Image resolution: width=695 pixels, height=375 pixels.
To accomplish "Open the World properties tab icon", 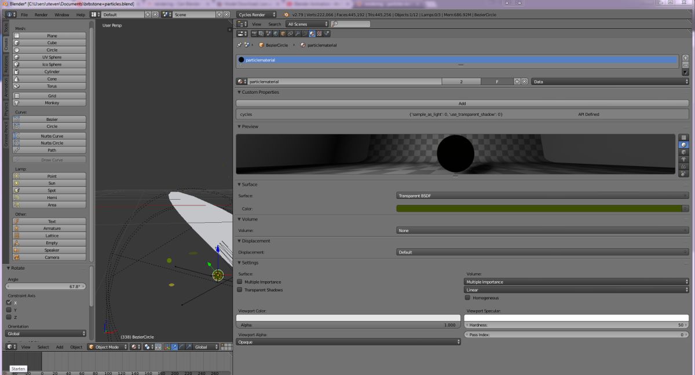I will 276,34.
